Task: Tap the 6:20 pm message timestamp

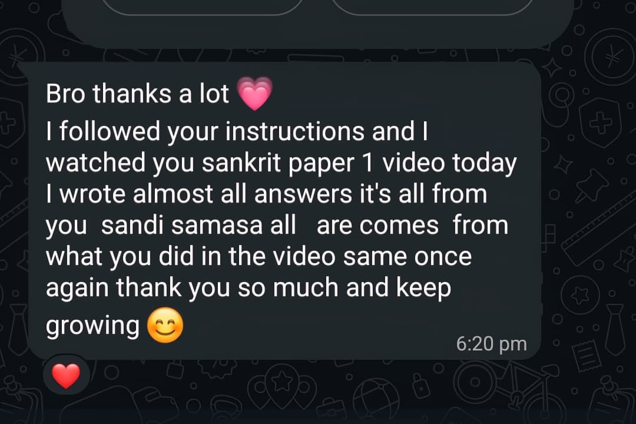Action: [491, 344]
